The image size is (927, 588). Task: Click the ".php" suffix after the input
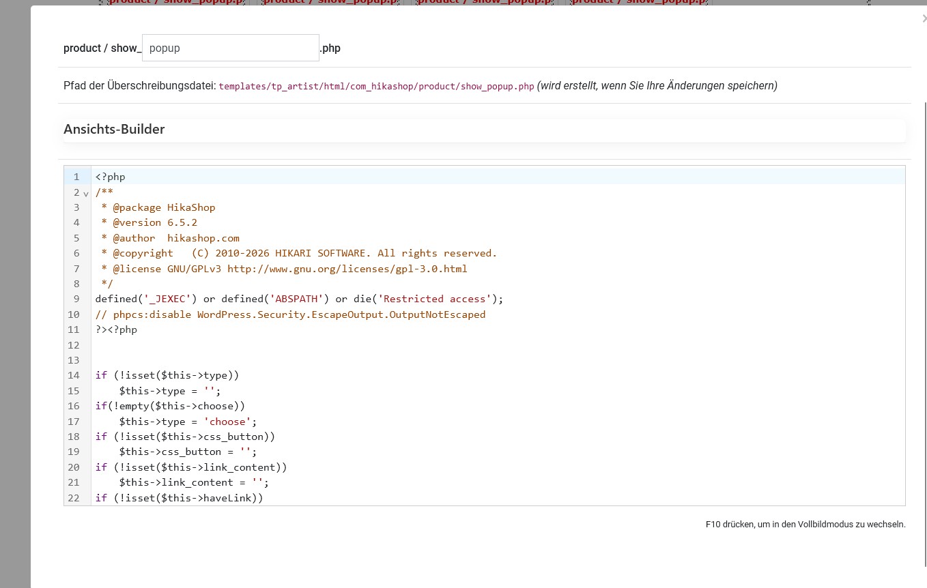point(330,48)
